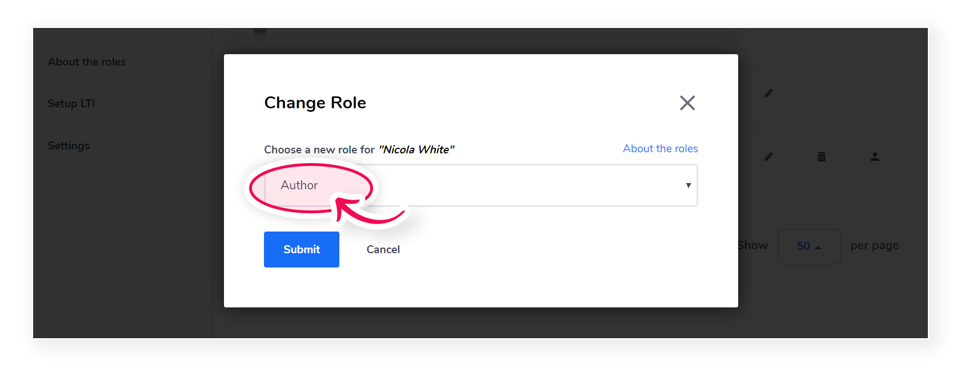
Task: Open Settings in the sidebar
Action: coord(69,145)
